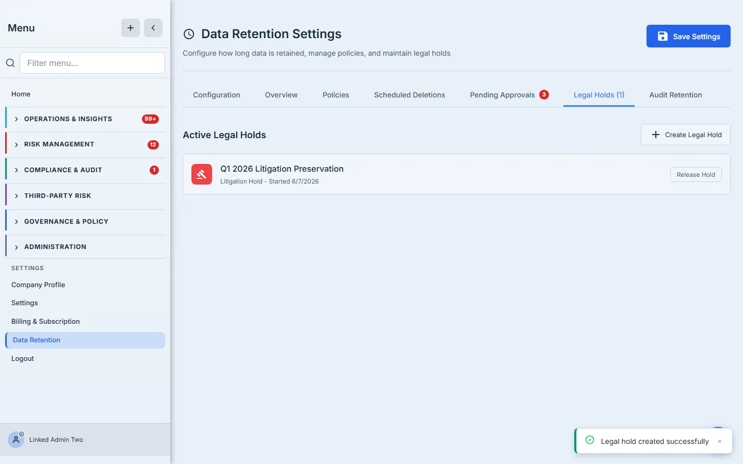Screen dimensions: 743x464
Task: Click the Linked Admin Two user name
Action: coord(56,440)
